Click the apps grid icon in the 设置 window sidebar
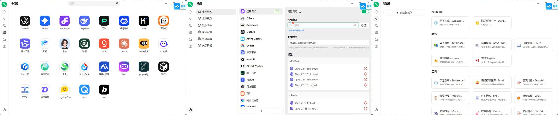This screenshot has width=558, height=115. (190, 33)
